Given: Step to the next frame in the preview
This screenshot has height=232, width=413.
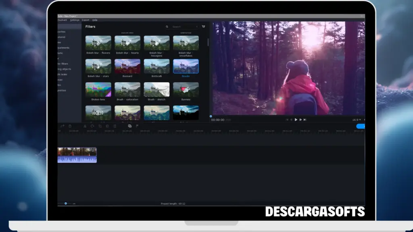Looking at the screenshot, I should (x=300, y=119).
